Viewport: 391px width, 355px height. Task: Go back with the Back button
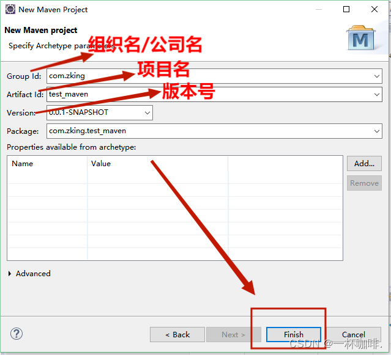tap(177, 334)
